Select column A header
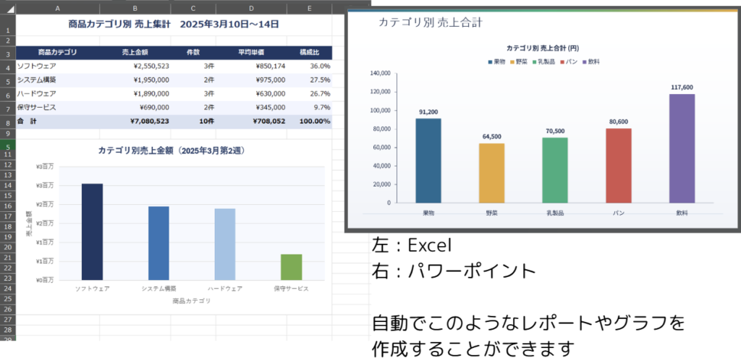The image size is (741, 361). [x=57, y=8]
